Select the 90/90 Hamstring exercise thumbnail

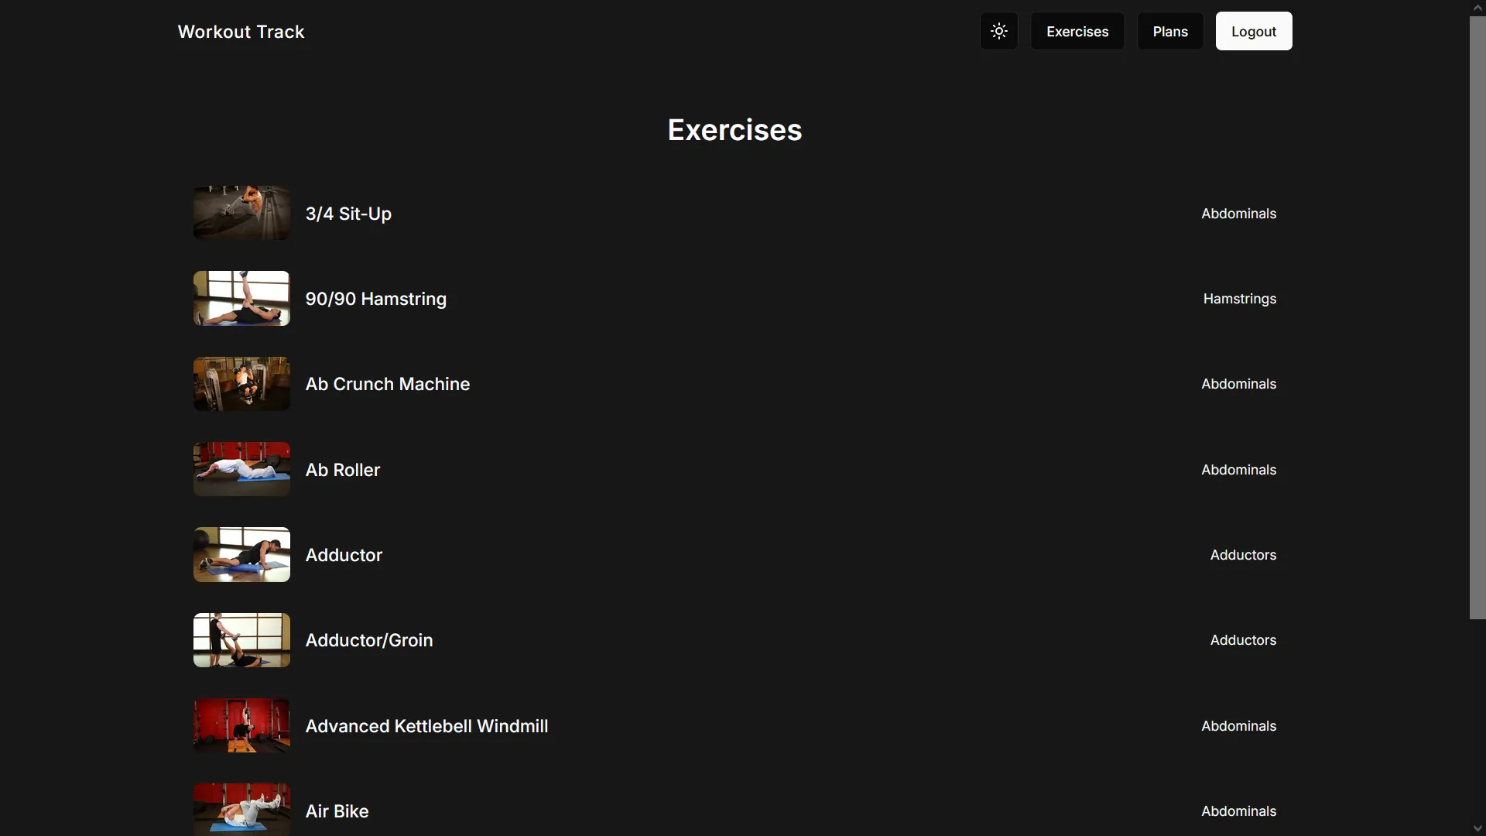(x=241, y=298)
